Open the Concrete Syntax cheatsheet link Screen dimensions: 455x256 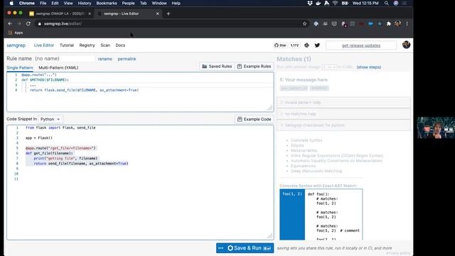pos(306,140)
